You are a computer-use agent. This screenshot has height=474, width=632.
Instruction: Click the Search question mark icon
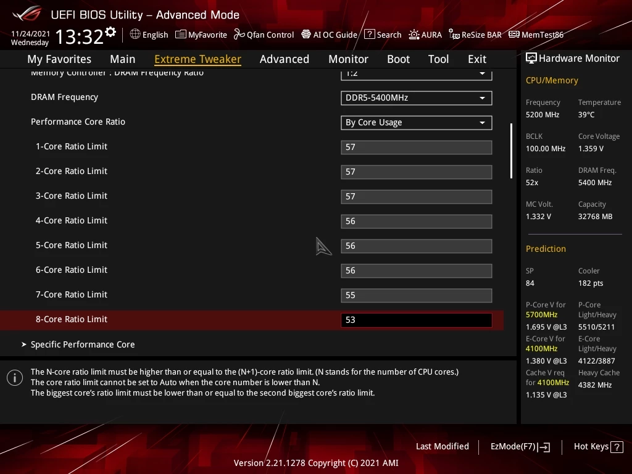pyautogui.click(x=369, y=35)
